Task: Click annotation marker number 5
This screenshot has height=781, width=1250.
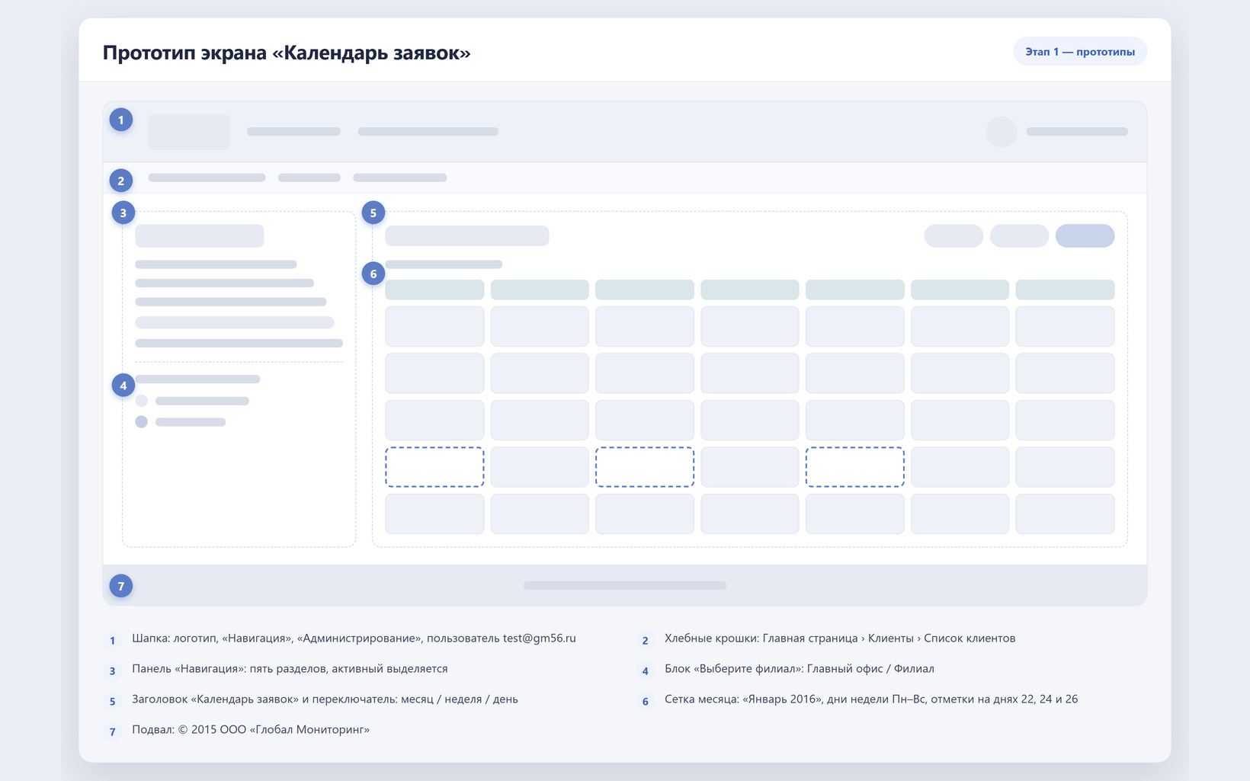Action: 373,213
